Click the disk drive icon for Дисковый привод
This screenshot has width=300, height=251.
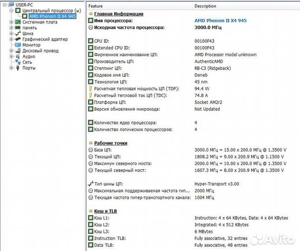tap(18, 51)
